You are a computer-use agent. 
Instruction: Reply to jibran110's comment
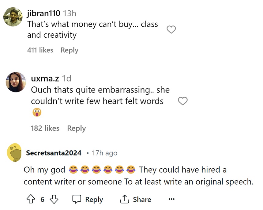point(69,50)
